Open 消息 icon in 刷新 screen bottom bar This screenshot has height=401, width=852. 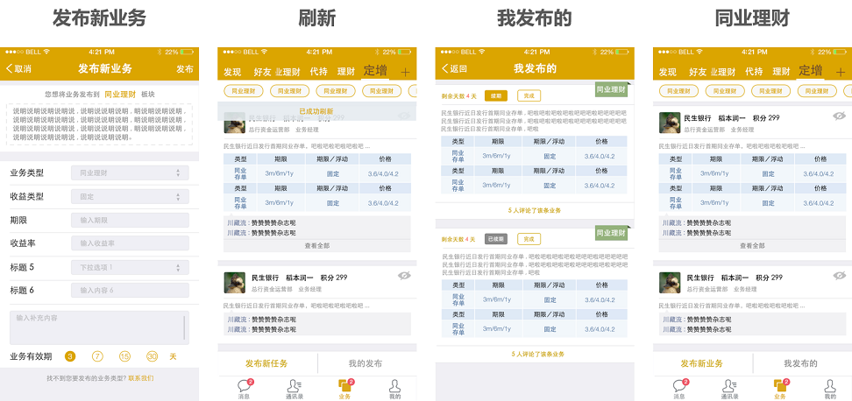(244, 386)
